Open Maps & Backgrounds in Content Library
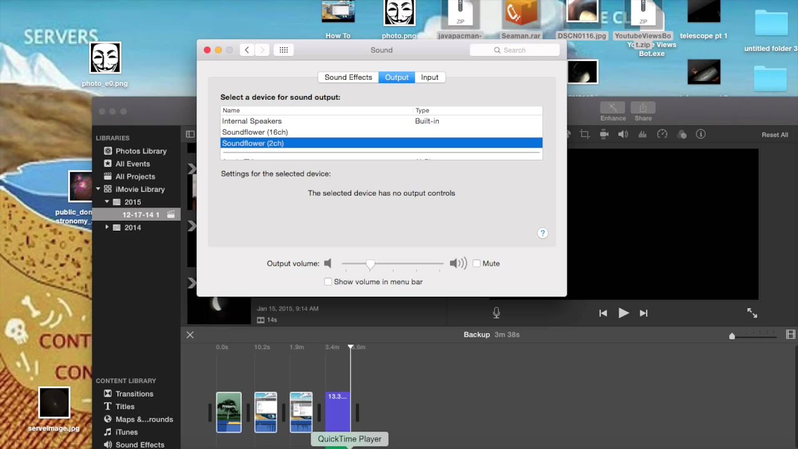 pyautogui.click(x=144, y=419)
